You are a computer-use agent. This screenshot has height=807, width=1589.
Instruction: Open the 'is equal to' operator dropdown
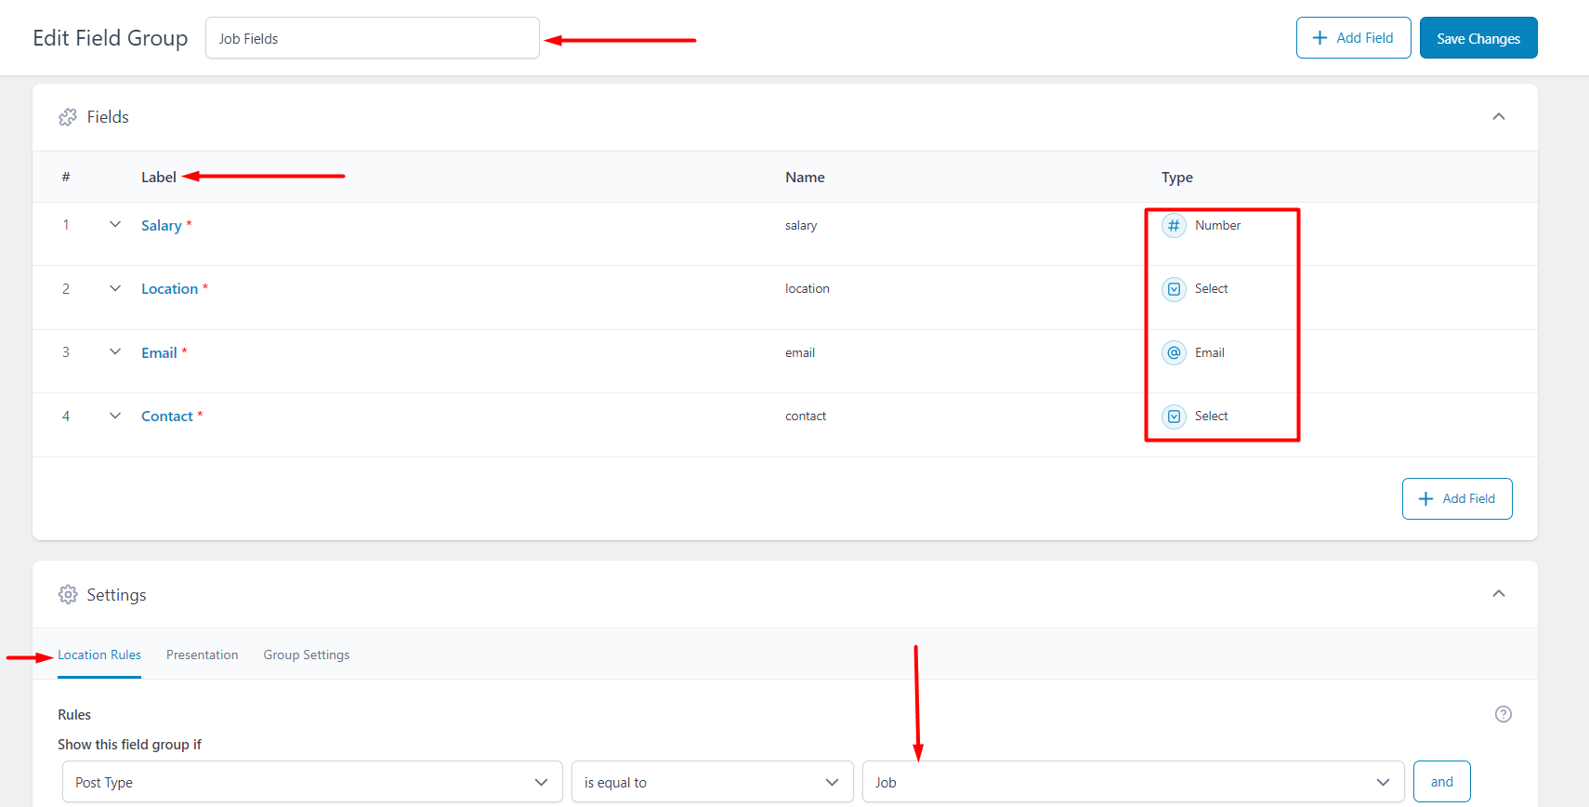712,782
